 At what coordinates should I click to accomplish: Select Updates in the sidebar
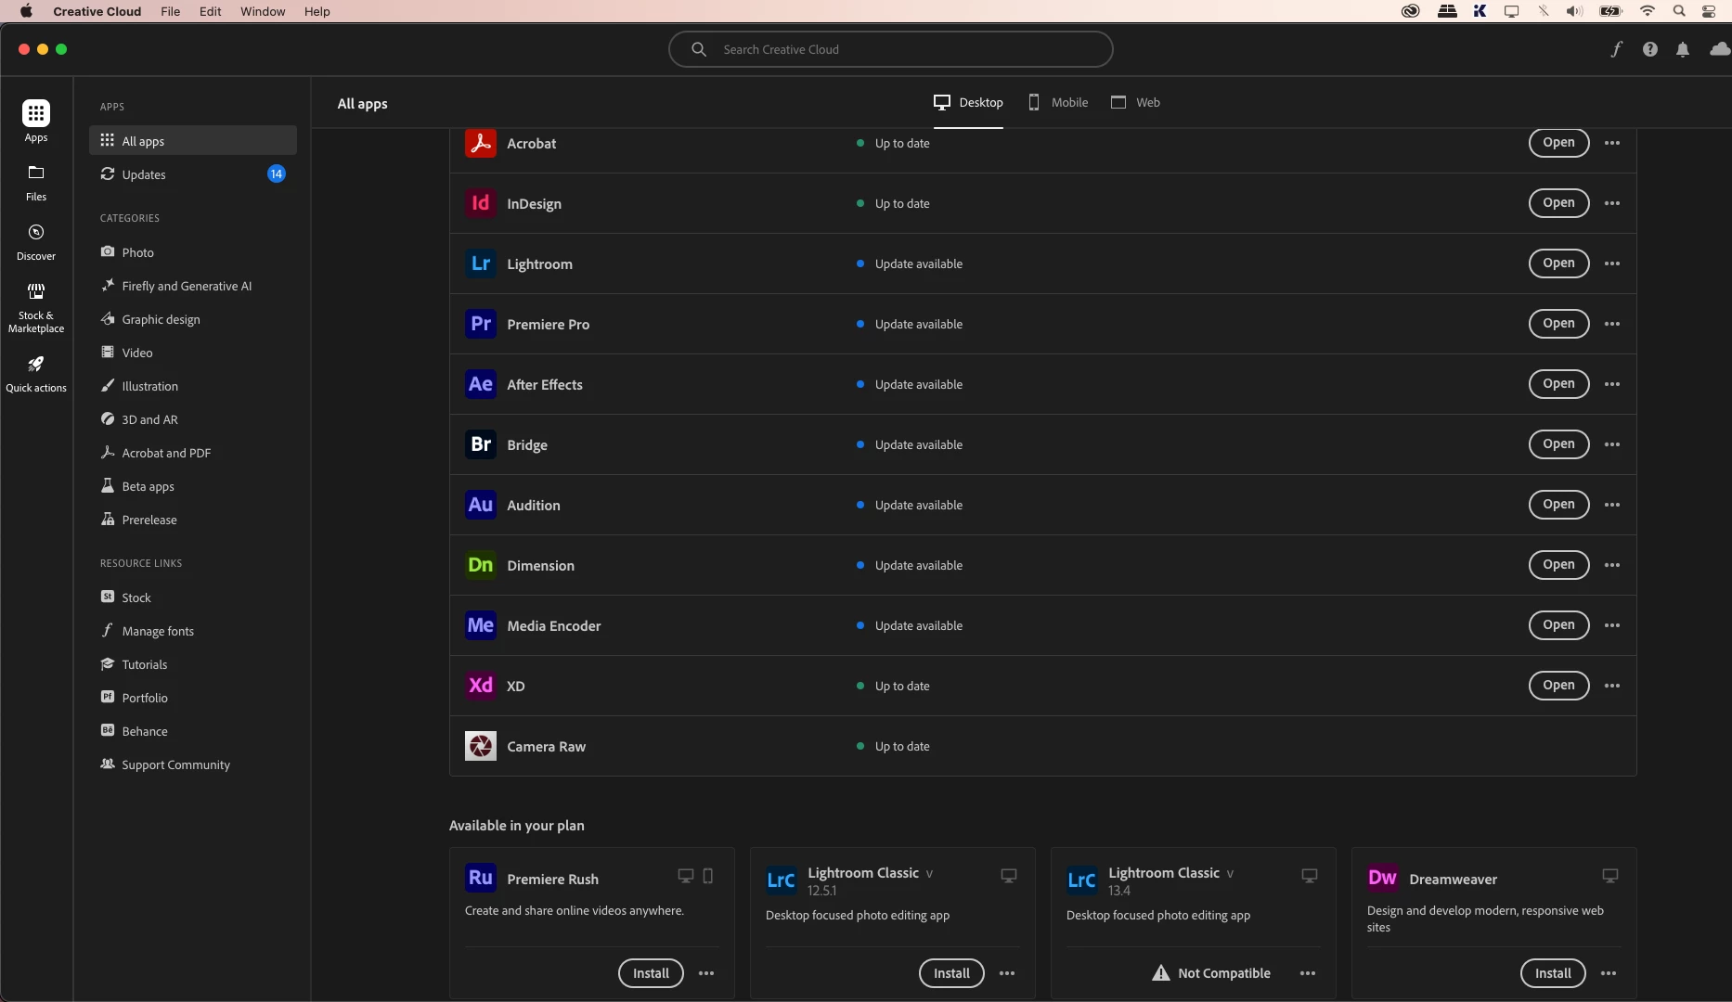pyautogui.click(x=193, y=174)
